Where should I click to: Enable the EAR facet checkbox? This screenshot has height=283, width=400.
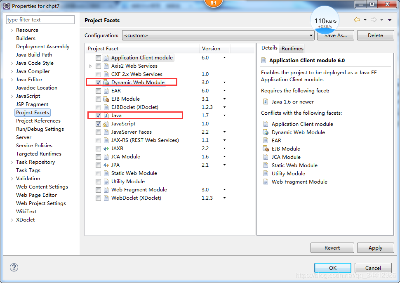click(98, 91)
